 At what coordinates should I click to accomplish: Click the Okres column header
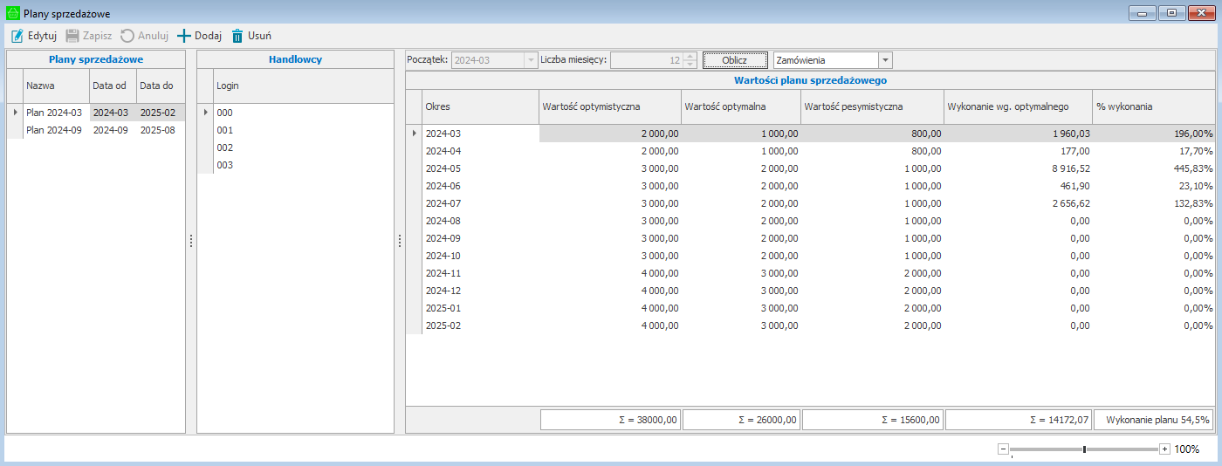pyautogui.click(x=480, y=106)
